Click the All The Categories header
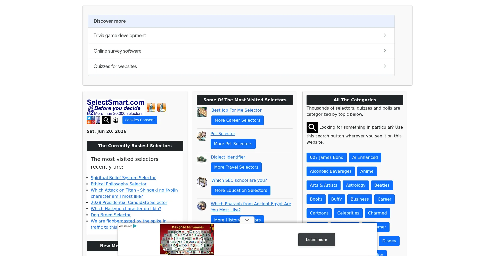Image resolution: width=495 pixels, height=256 pixels. click(x=355, y=100)
